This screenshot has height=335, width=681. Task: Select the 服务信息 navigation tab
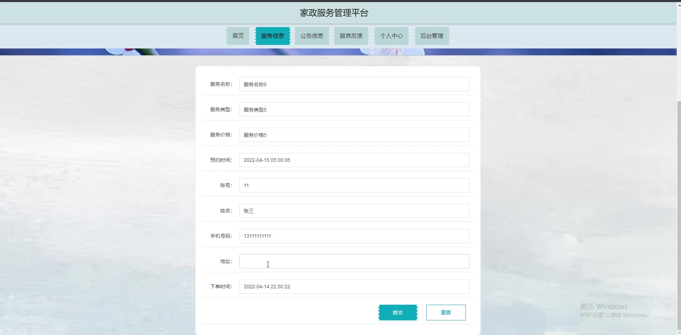coord(272,36)
